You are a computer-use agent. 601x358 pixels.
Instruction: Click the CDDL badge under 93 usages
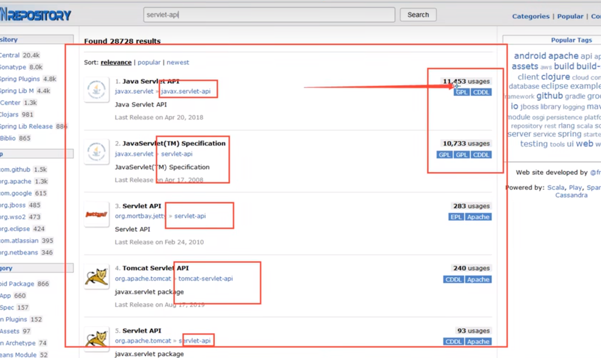click(453, 341)
